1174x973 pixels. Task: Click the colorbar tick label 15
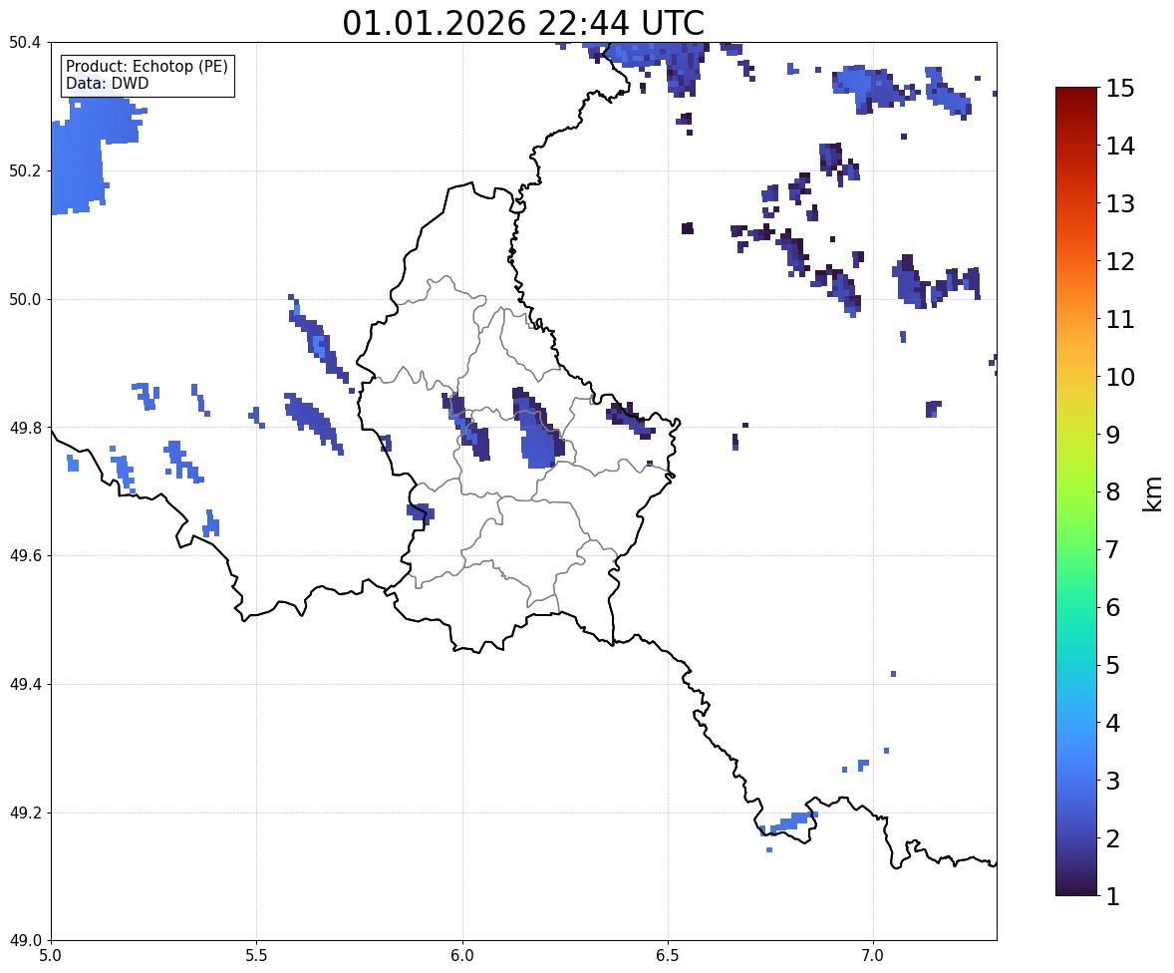tap(1120, 89)
